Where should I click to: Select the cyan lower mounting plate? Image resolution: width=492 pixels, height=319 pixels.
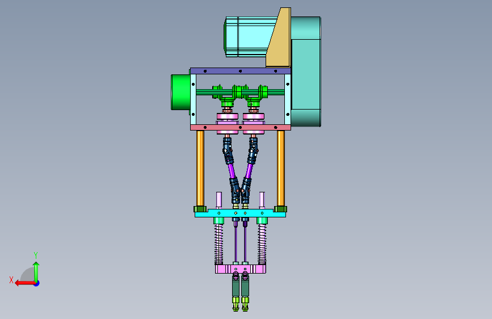pos(241,213)
